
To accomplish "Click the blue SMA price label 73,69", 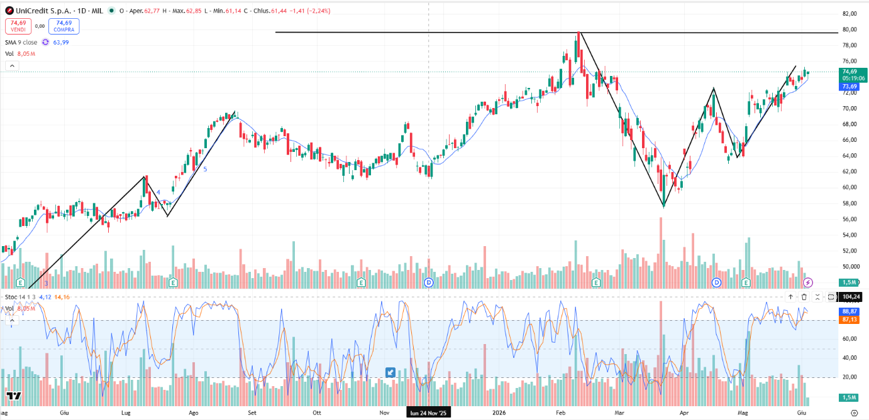I will [x=850, y=86].
